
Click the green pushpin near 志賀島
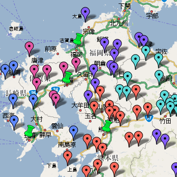tap(78, 39)
